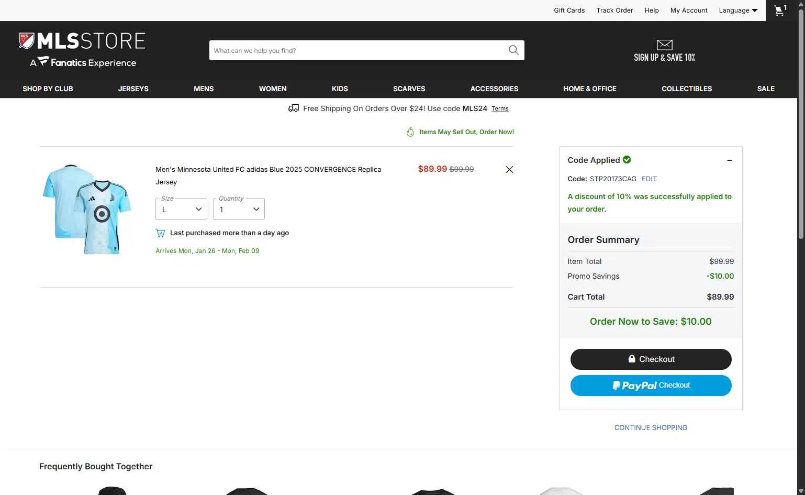Click the $89.99 sale price

[x=432, y=169]
